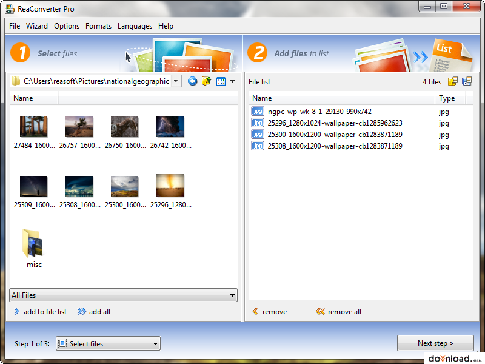Open the Formats menu

99,26
